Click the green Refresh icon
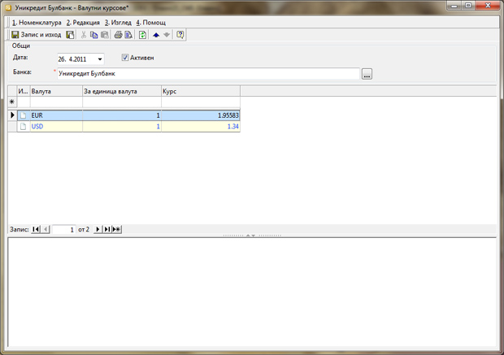 point(142,35)
